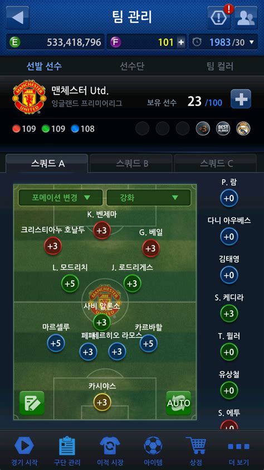
Task: Open the 상점 shopping cart icon
Action: click(196, 446)
